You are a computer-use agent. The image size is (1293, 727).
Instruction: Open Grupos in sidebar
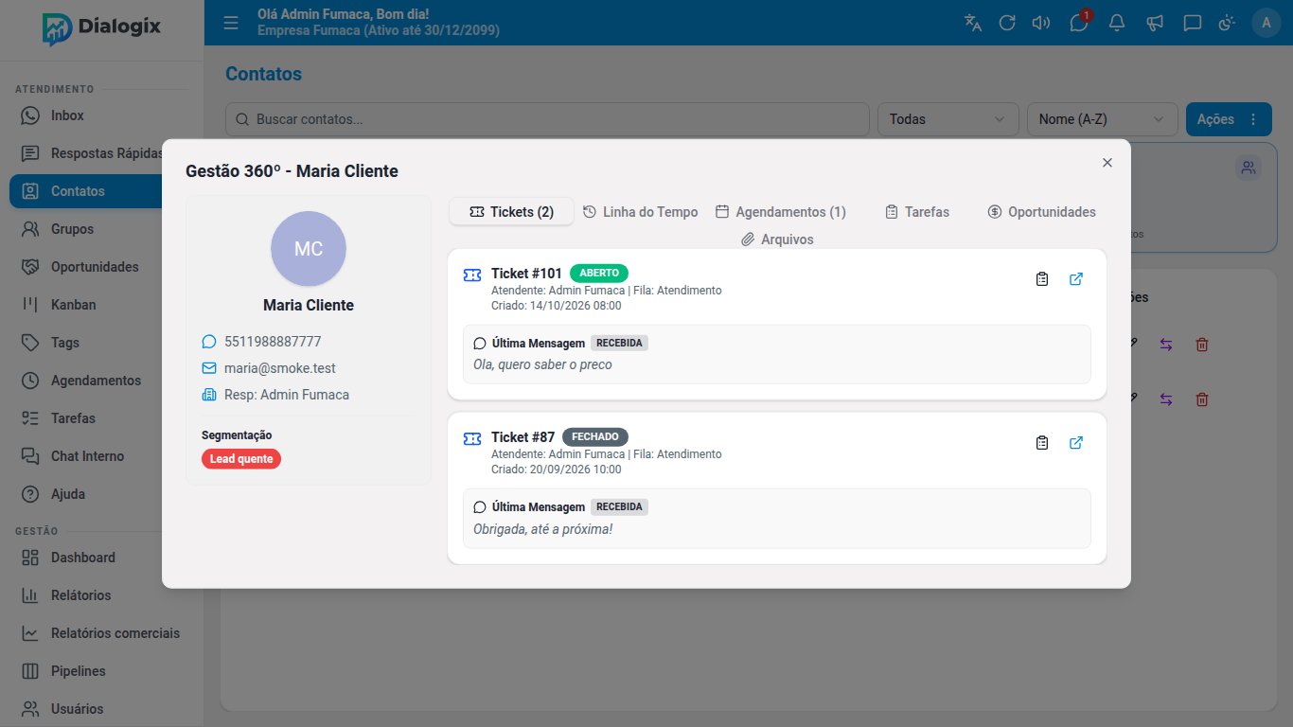coord(102,229)
